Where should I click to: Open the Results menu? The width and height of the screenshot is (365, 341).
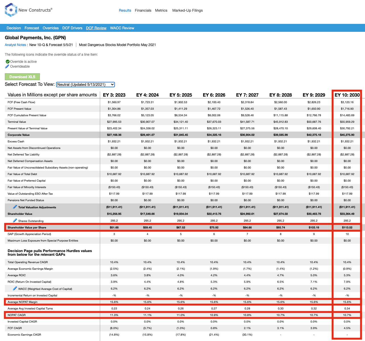[125, 11]
